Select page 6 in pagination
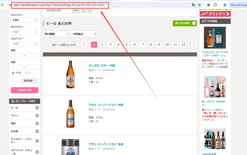This screenshot has height=155, width=247. tap(135, 45)
